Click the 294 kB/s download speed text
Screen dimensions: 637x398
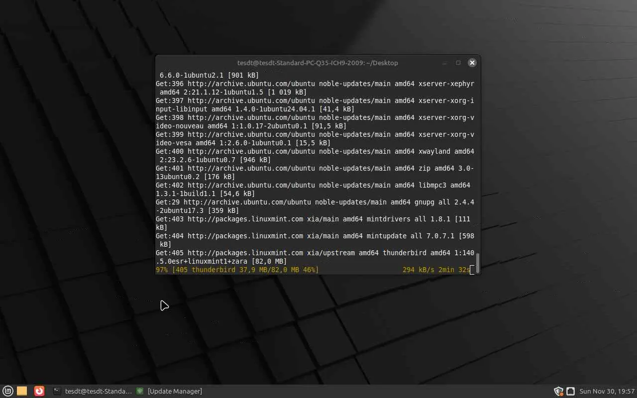[419, 270]
